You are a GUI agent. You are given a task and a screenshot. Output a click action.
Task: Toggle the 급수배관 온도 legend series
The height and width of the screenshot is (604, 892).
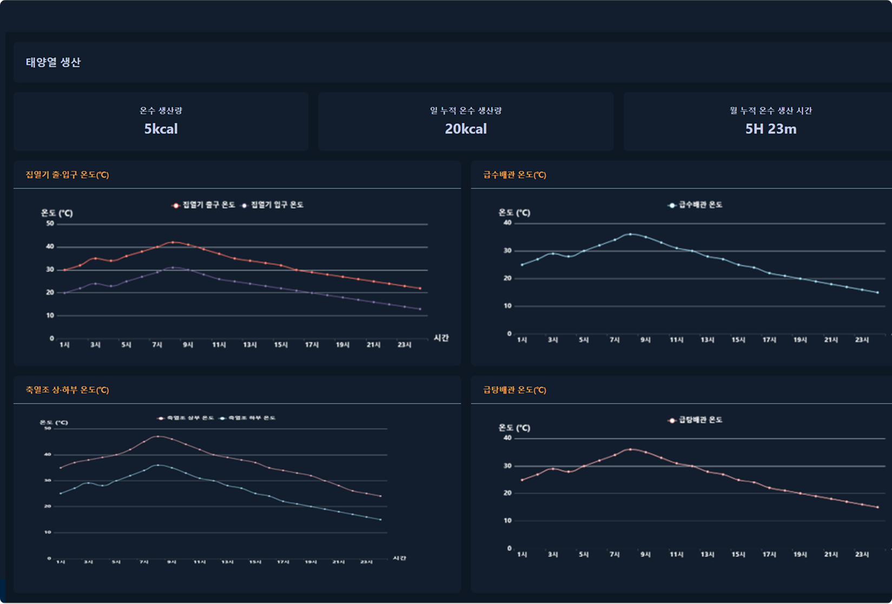(695, 205)
